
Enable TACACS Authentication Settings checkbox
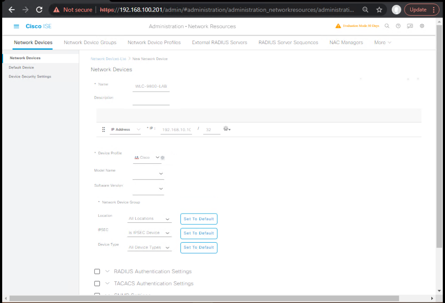97,284
